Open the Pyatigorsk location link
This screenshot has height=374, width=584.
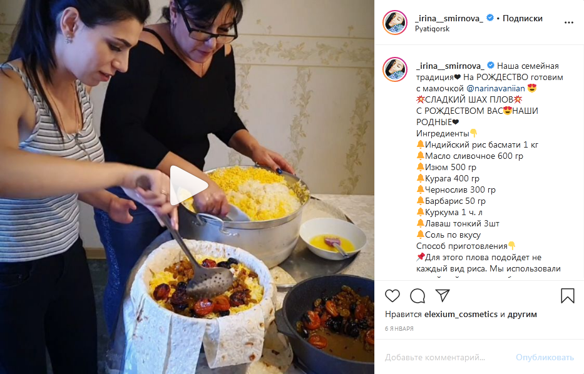pos(432,29)
